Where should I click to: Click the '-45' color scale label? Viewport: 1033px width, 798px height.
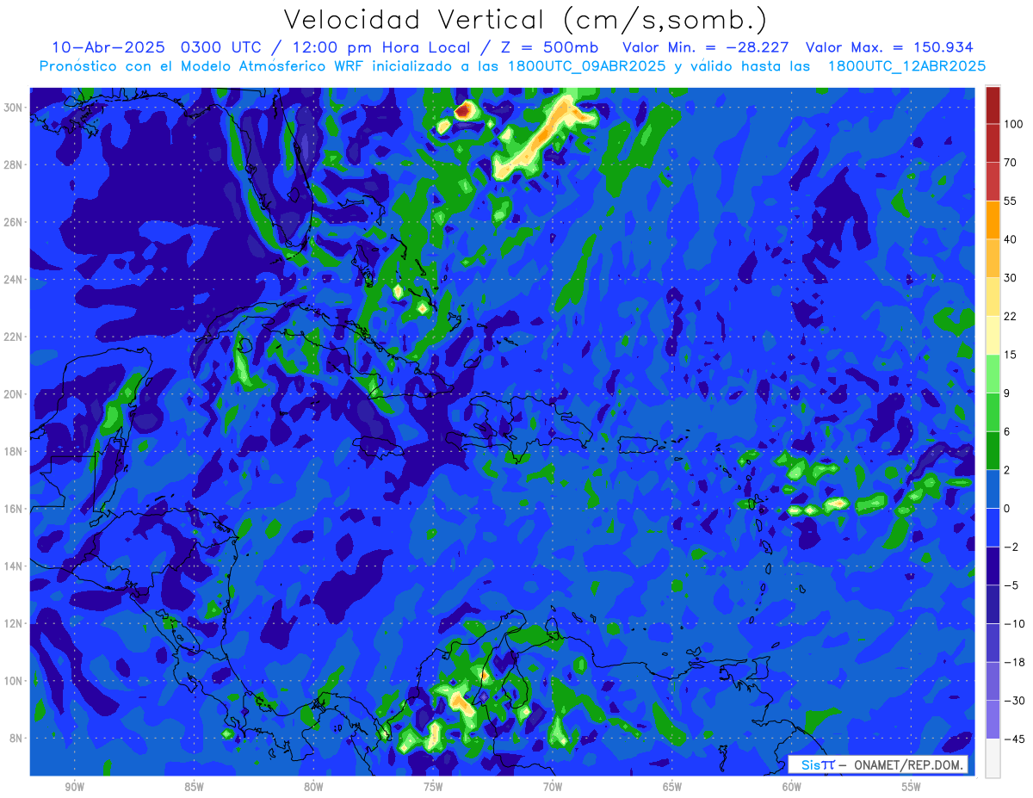(1013, 739)
